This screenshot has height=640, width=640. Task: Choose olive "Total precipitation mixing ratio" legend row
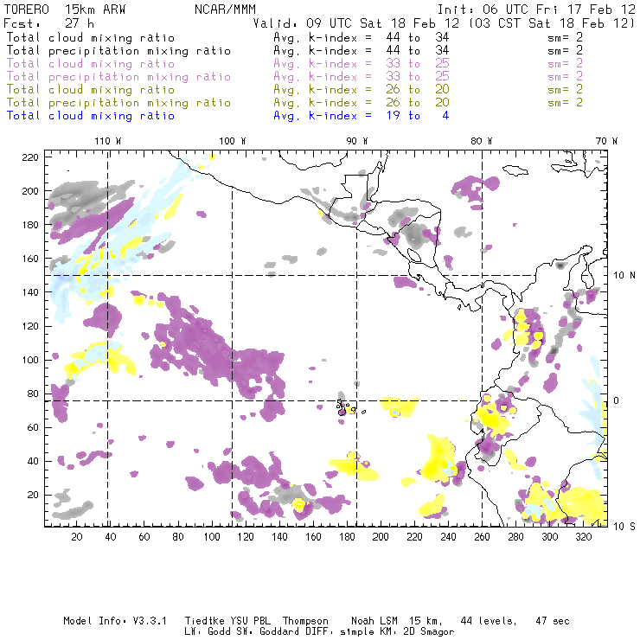tap(118, 103)
